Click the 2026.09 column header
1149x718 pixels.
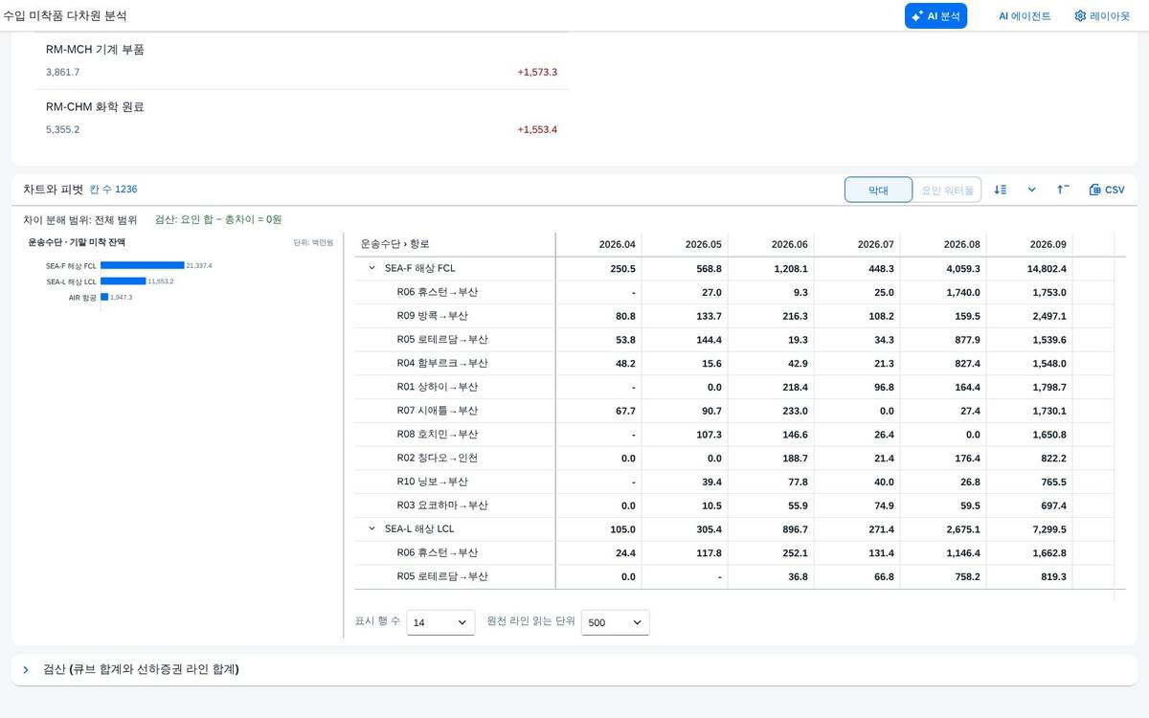pos(1029,244)
